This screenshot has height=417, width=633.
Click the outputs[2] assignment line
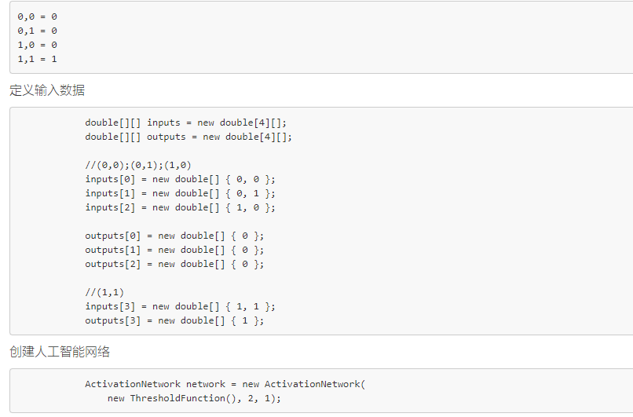174,264
